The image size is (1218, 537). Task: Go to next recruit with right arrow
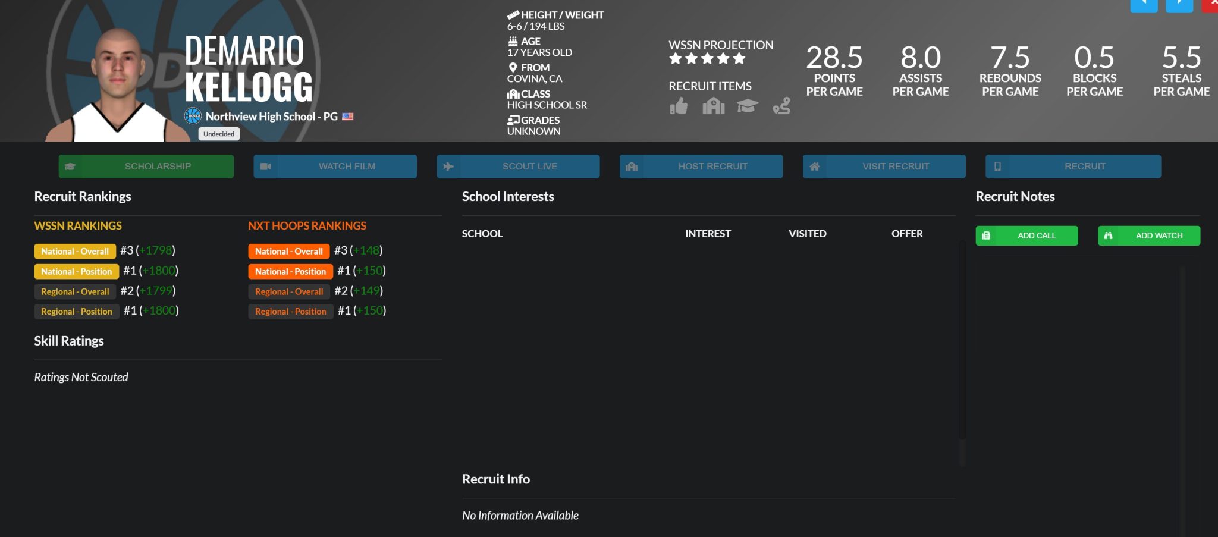1179,5
